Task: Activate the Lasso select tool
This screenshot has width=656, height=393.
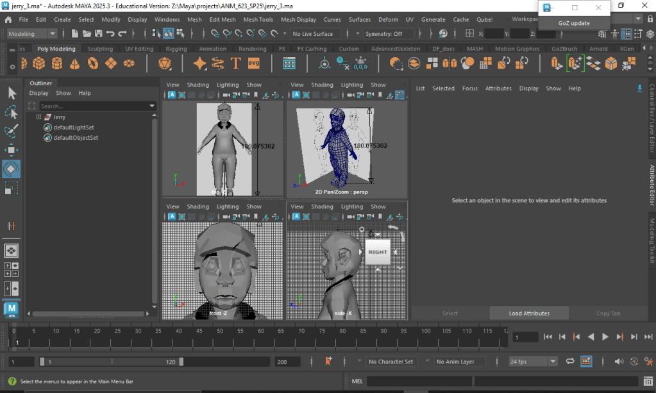Action: 12,112
